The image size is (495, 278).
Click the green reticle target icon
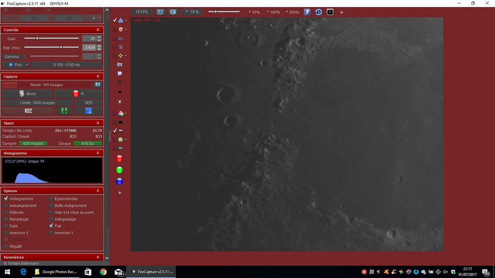tap(120, 139)
